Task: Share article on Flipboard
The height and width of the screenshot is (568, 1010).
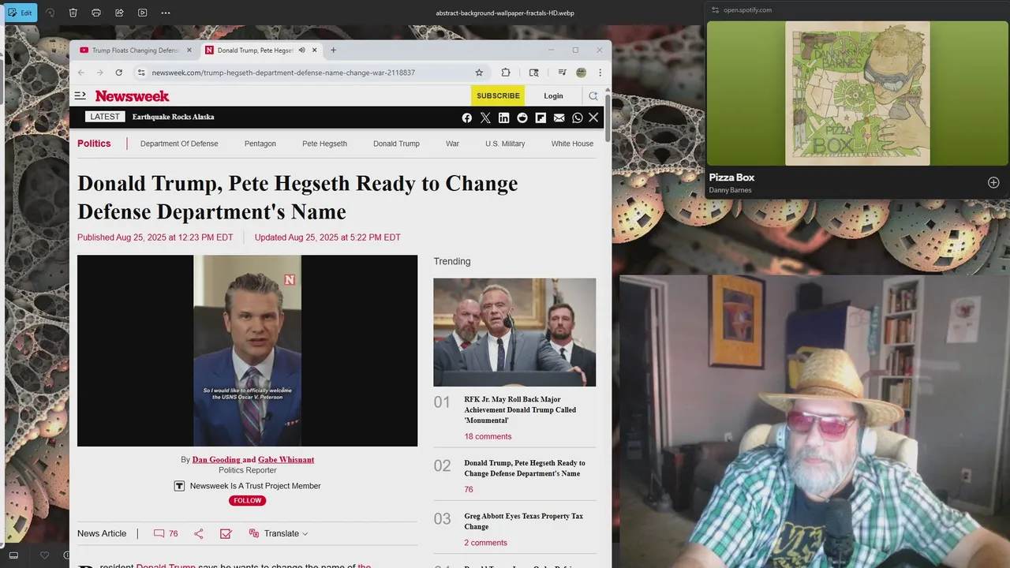Action: (x=541, y=118)
